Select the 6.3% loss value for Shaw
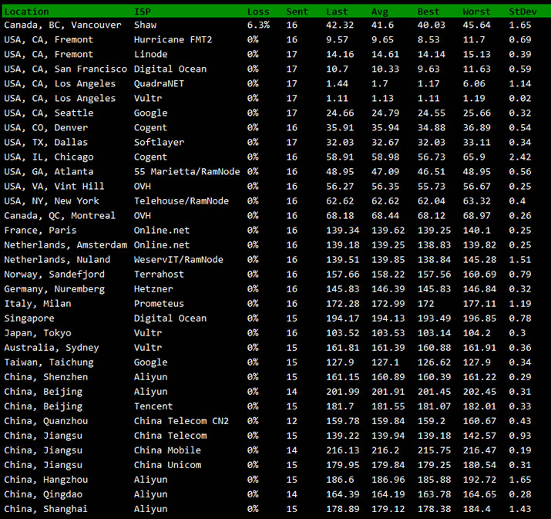 (258, 25)
